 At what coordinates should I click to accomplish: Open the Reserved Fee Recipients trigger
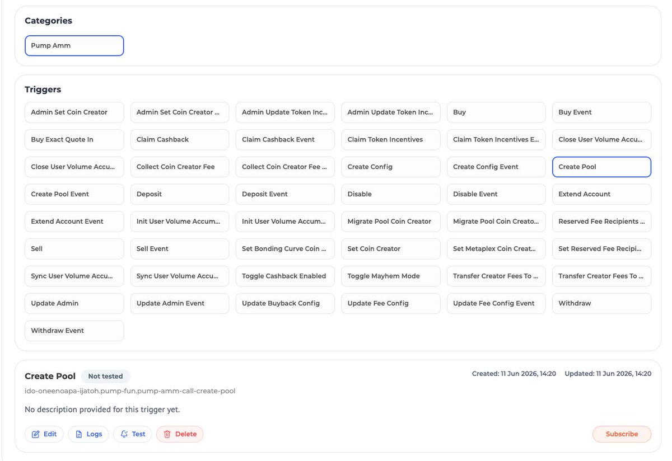click(601, 222)
